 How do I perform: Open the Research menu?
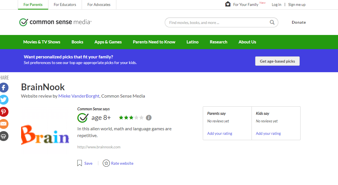(x=219, y=42)
